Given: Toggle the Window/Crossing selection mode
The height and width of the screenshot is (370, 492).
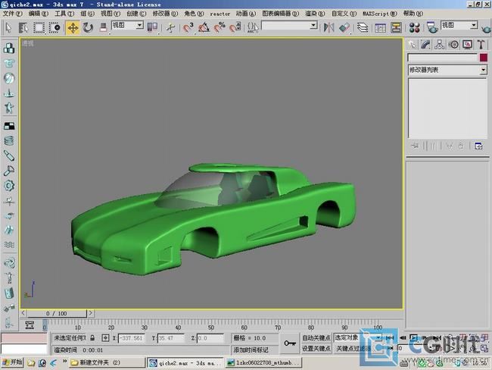Looking at the screenshot, I should [55, 27].
